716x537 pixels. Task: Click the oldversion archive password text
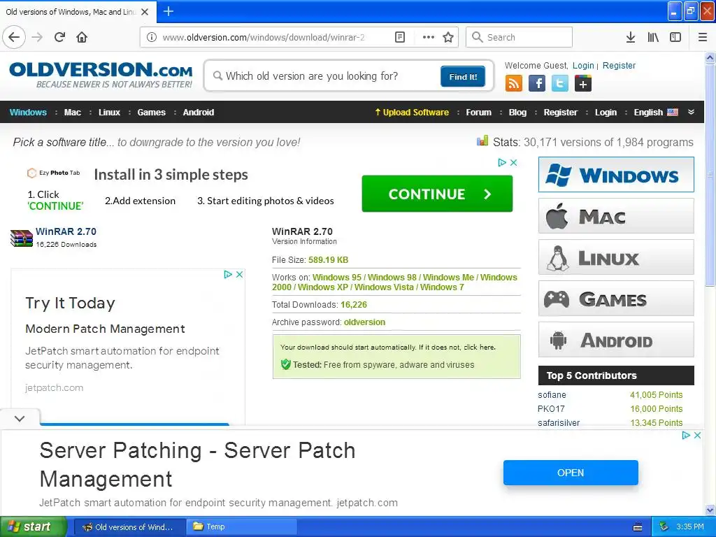pos(364,322)
